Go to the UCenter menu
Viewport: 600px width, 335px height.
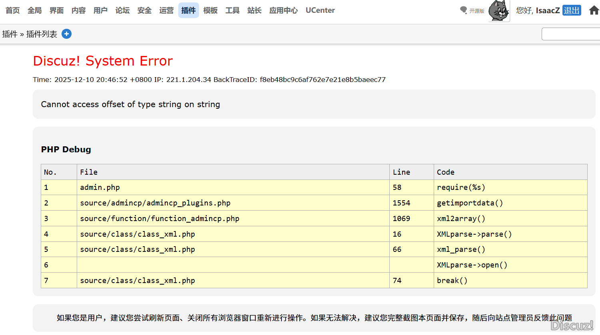pyautogui.click(x=320, y=10)
